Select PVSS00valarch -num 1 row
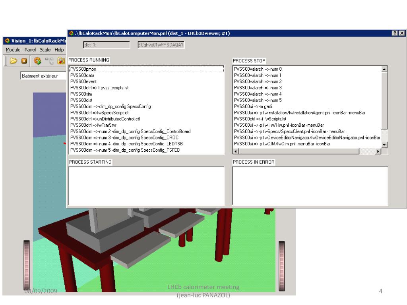The width and height of the screenshot is (407, 305). pos(307,75)
